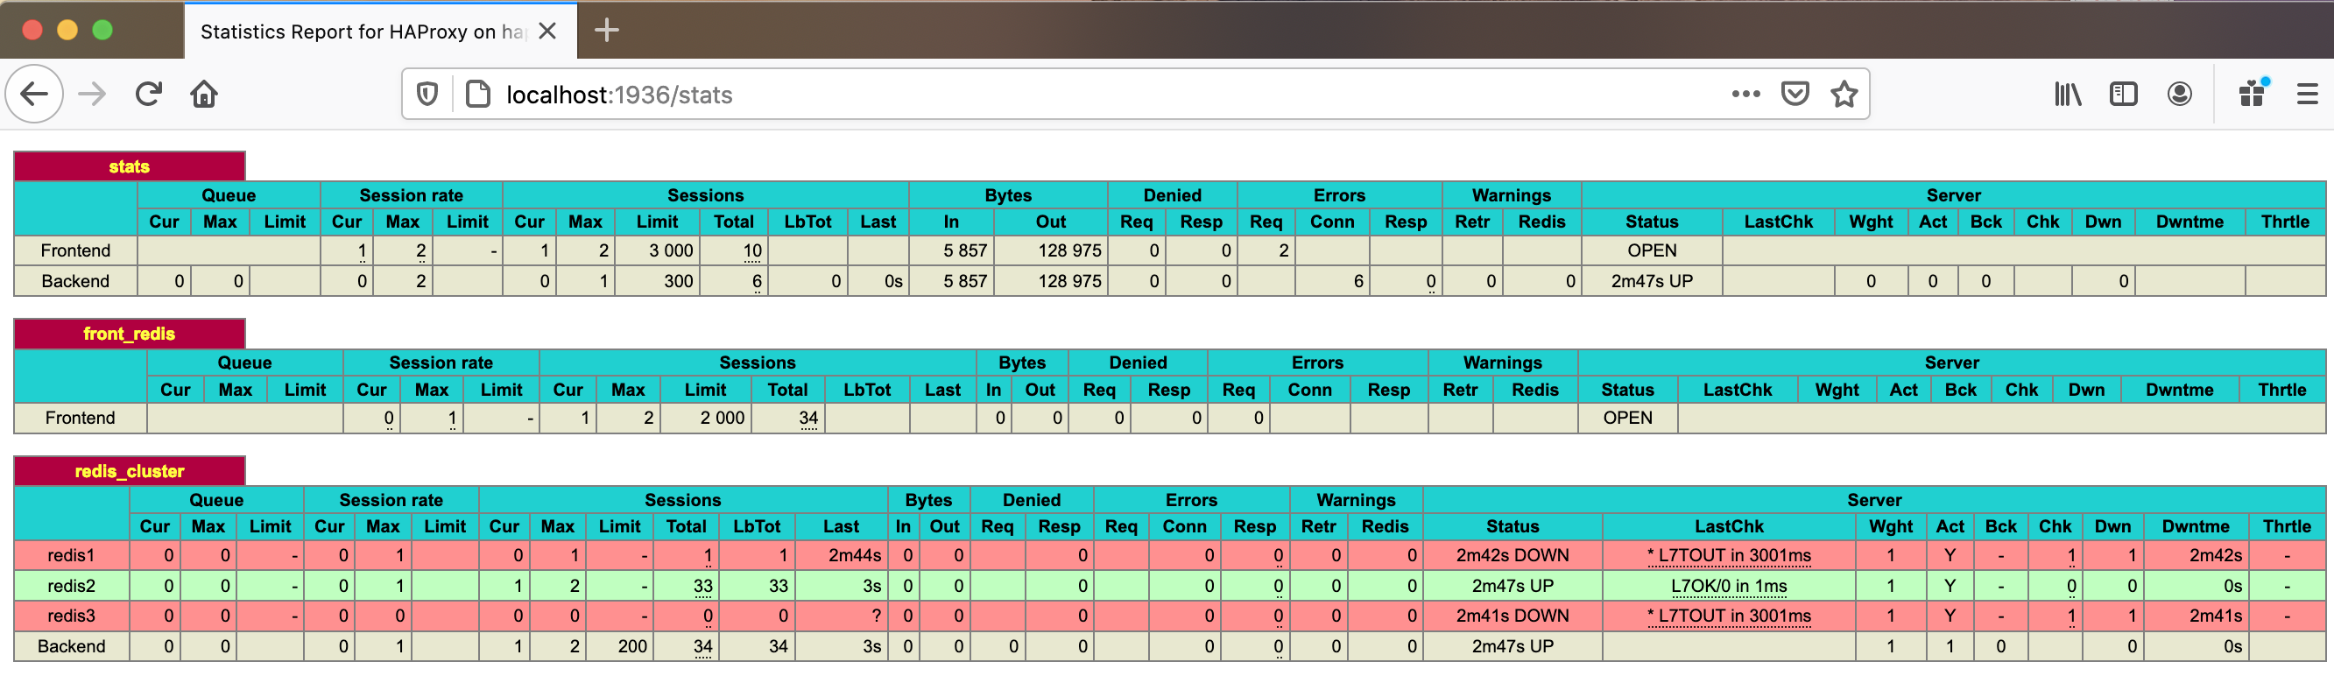The height and width of the screenshot is (676, 2334).
Task: Click front_redis Frontend row label
Action: click(x=80, y=418)
